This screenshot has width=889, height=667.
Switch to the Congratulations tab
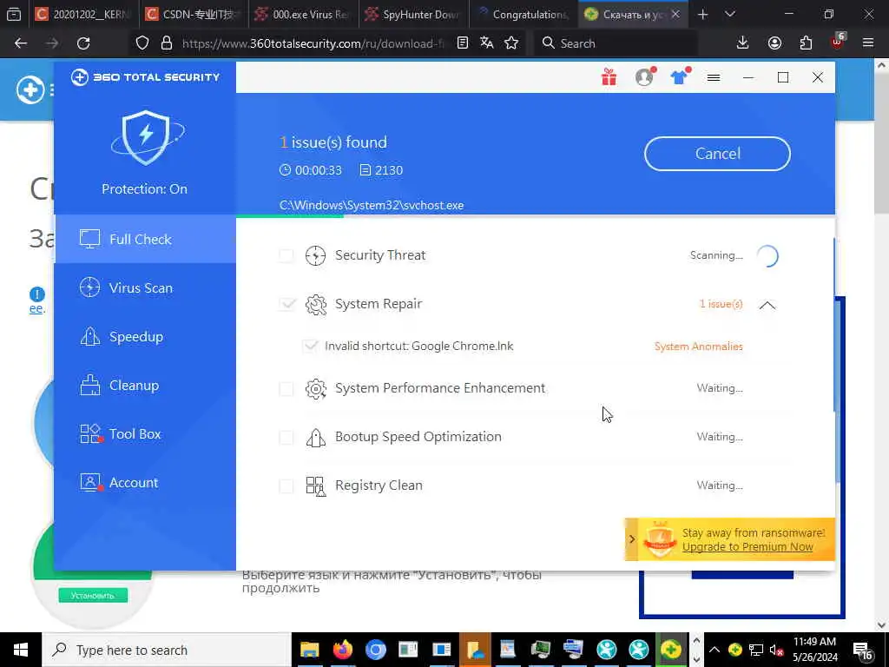point(524,14)
